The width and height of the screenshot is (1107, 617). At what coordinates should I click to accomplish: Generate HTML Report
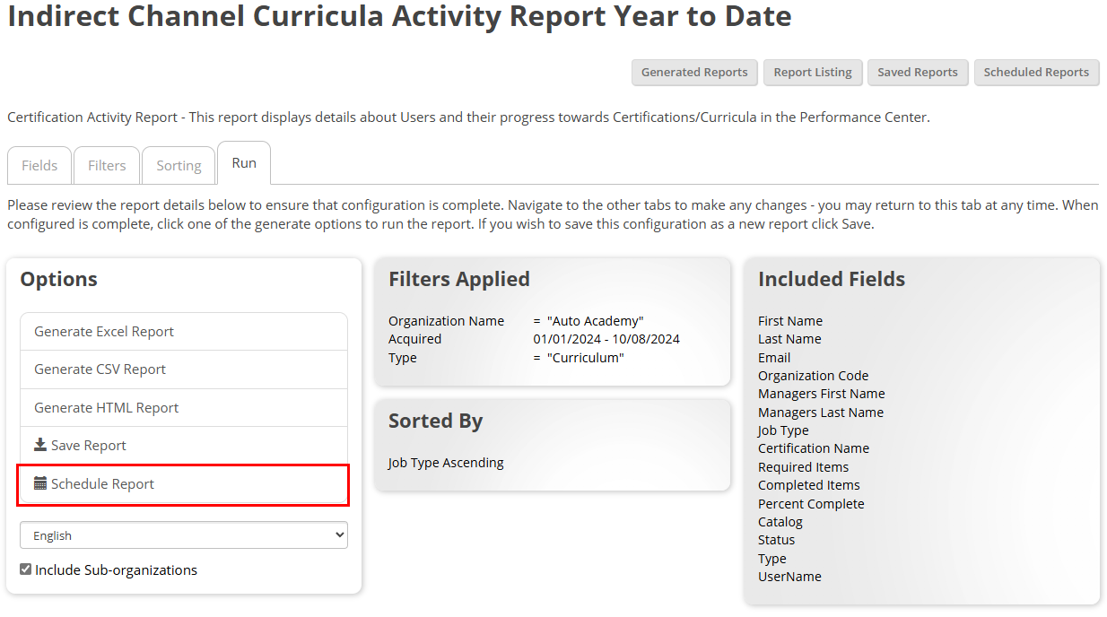tap(184, 407)
